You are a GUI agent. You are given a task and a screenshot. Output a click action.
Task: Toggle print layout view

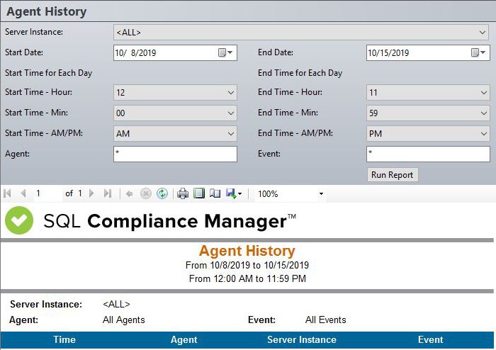pos(199,193)
